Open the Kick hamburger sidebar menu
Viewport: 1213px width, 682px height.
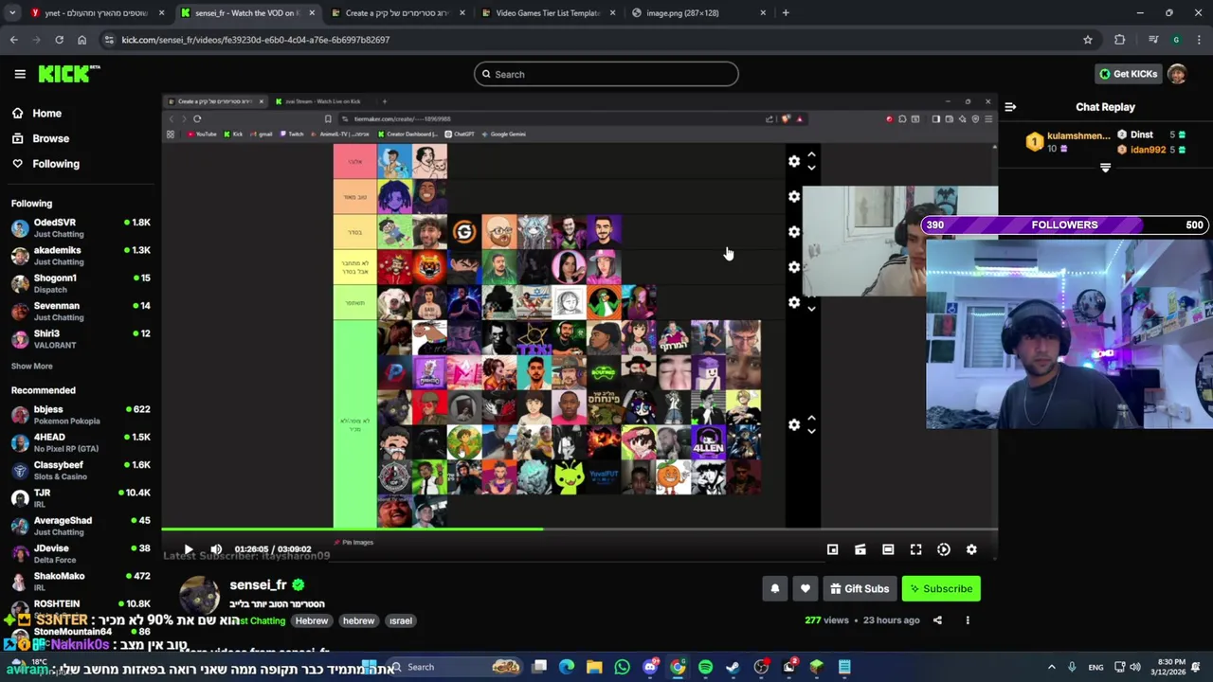pos(20,74)
